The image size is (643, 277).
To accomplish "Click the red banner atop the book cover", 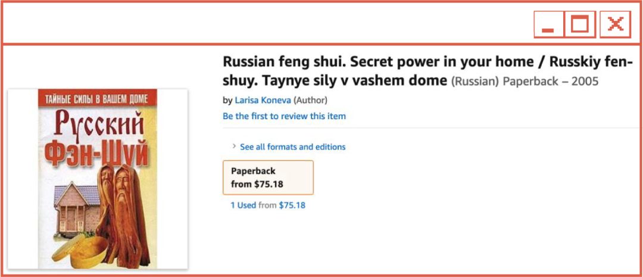I will tap(97, 97).
